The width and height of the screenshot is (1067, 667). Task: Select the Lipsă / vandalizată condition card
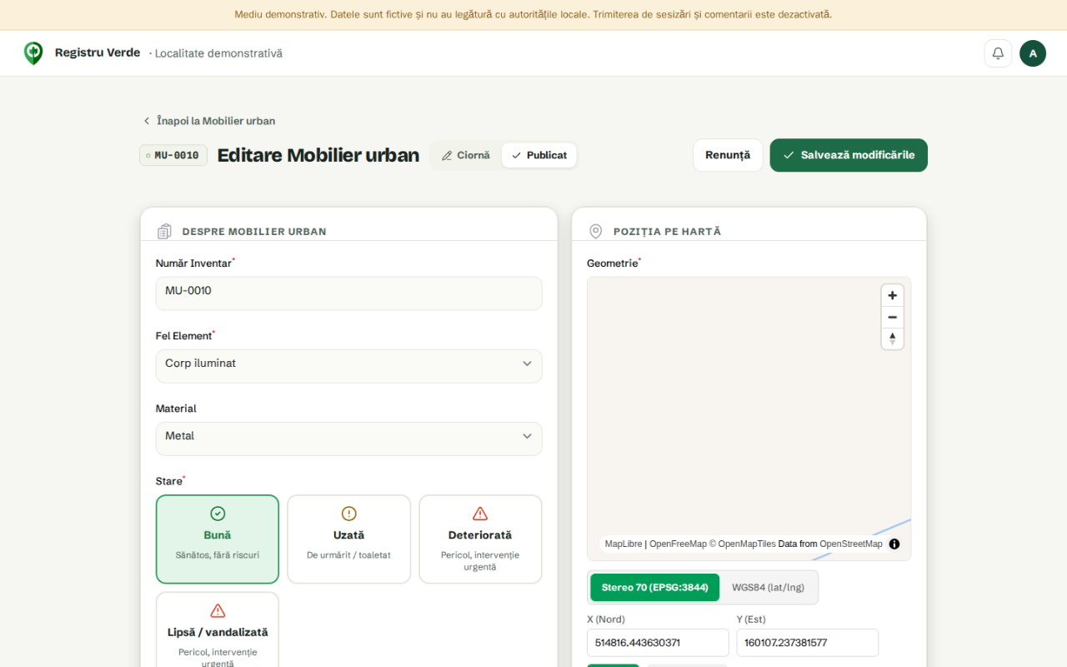[x=218, y=630]
